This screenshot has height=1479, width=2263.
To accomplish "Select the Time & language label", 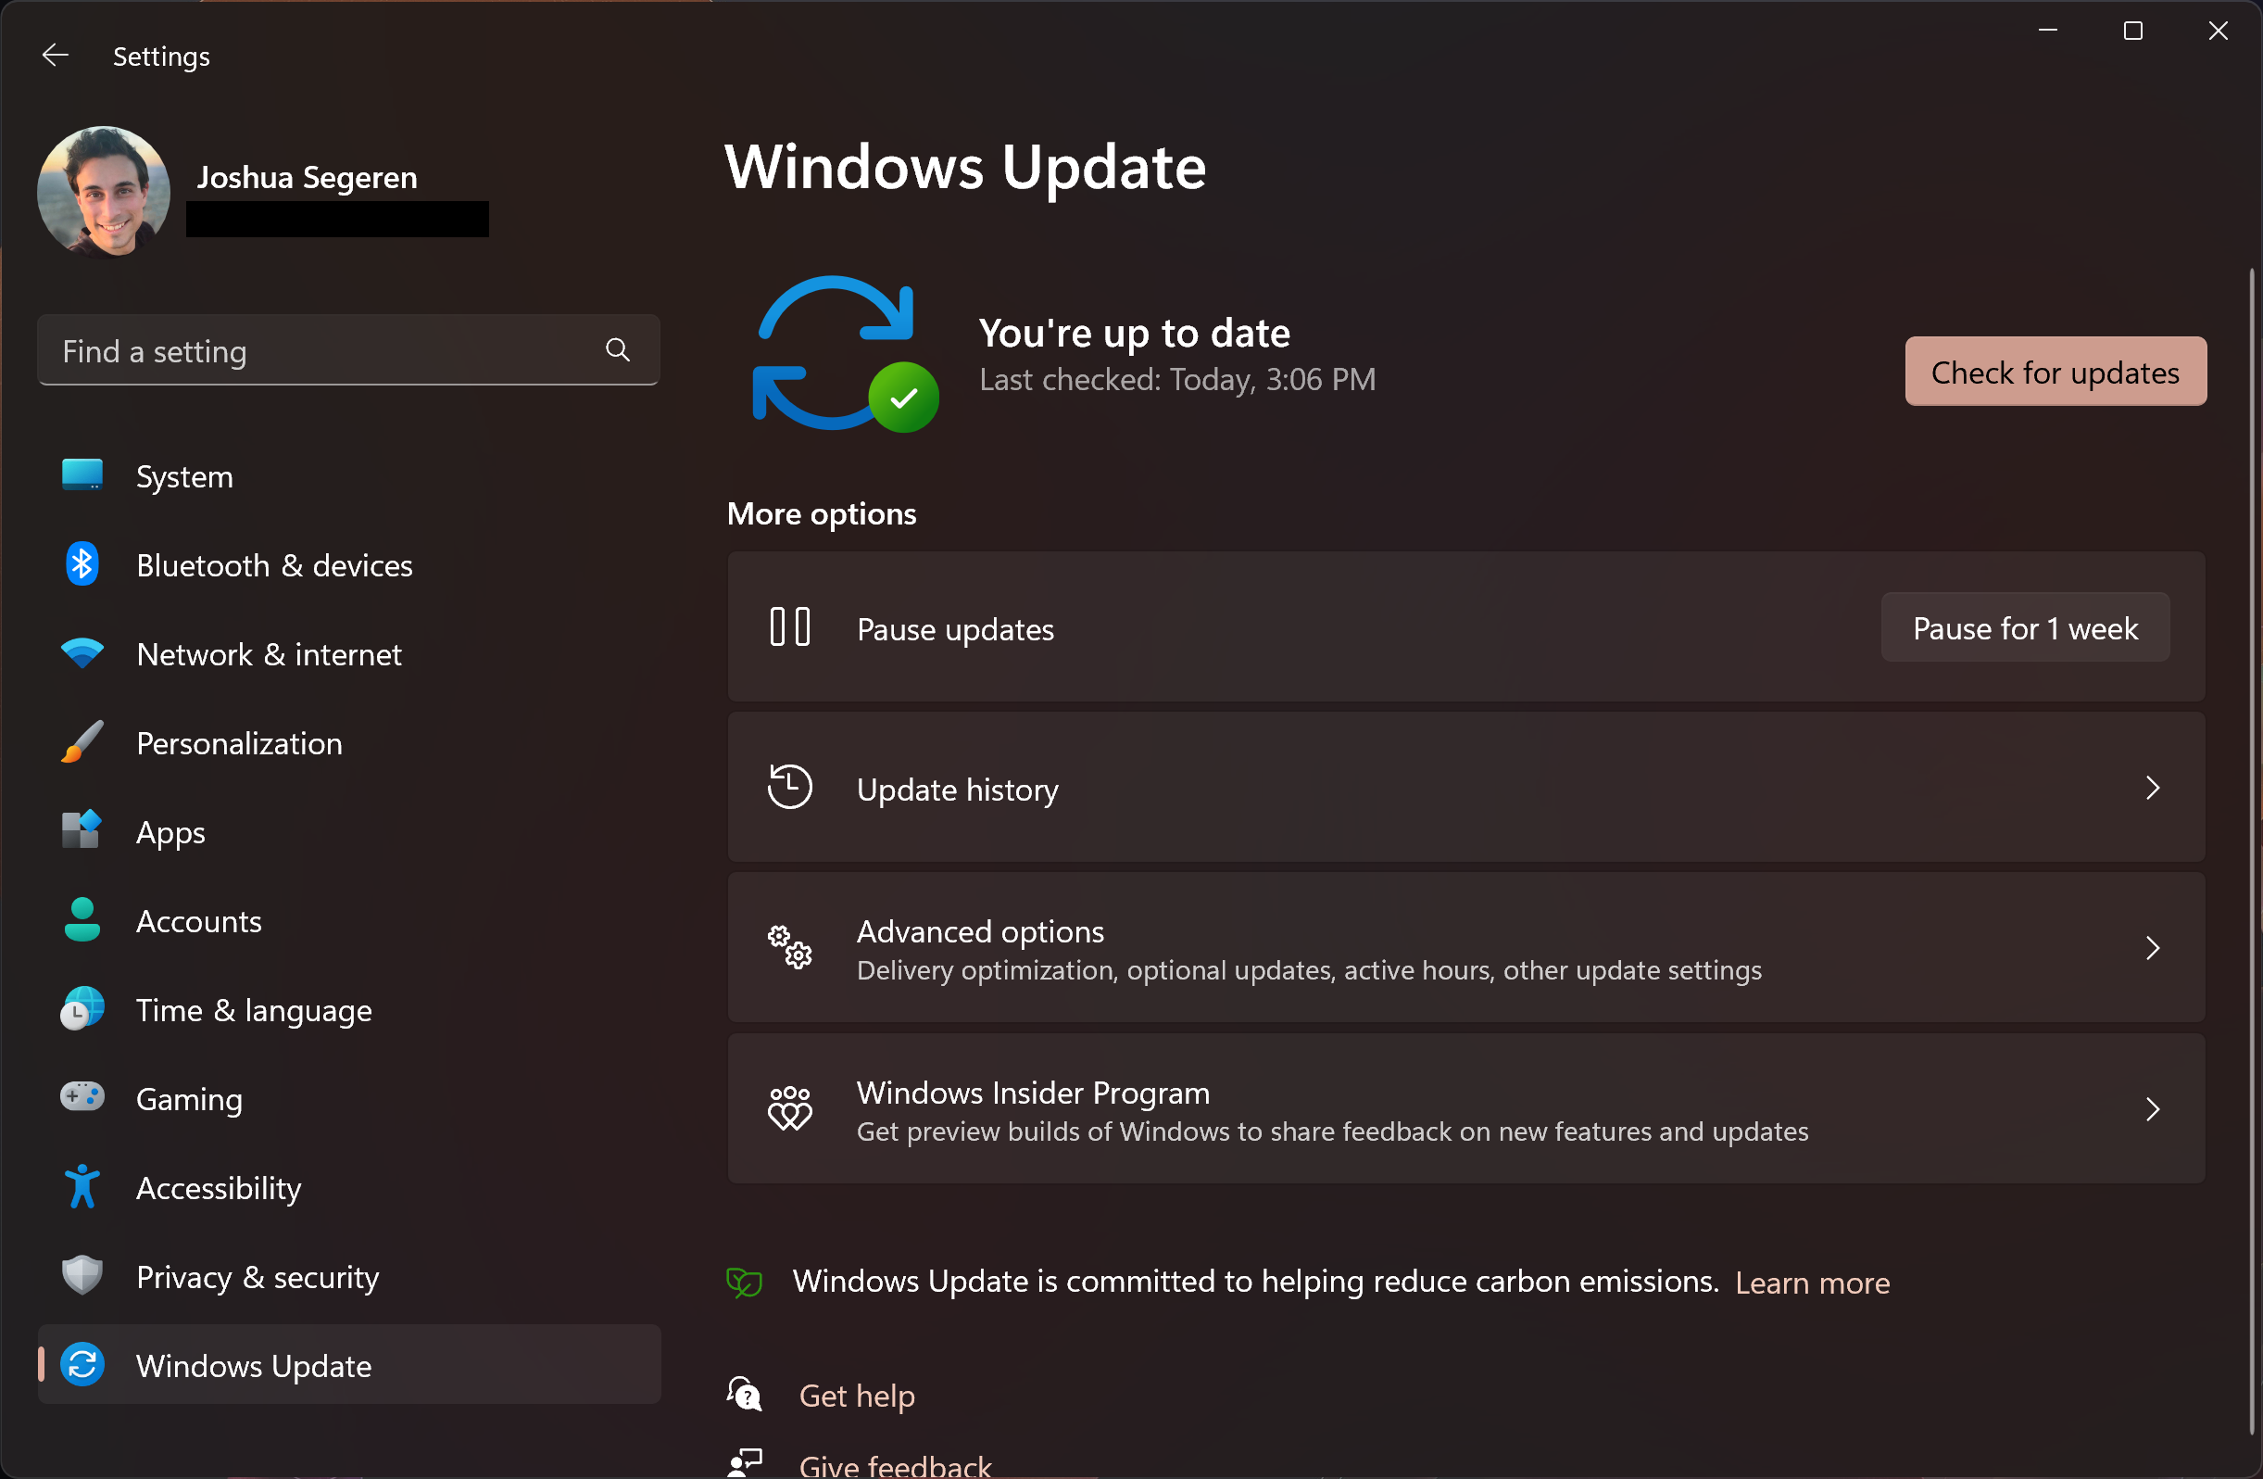I will pyautogui.click(x=254, y=1010).
